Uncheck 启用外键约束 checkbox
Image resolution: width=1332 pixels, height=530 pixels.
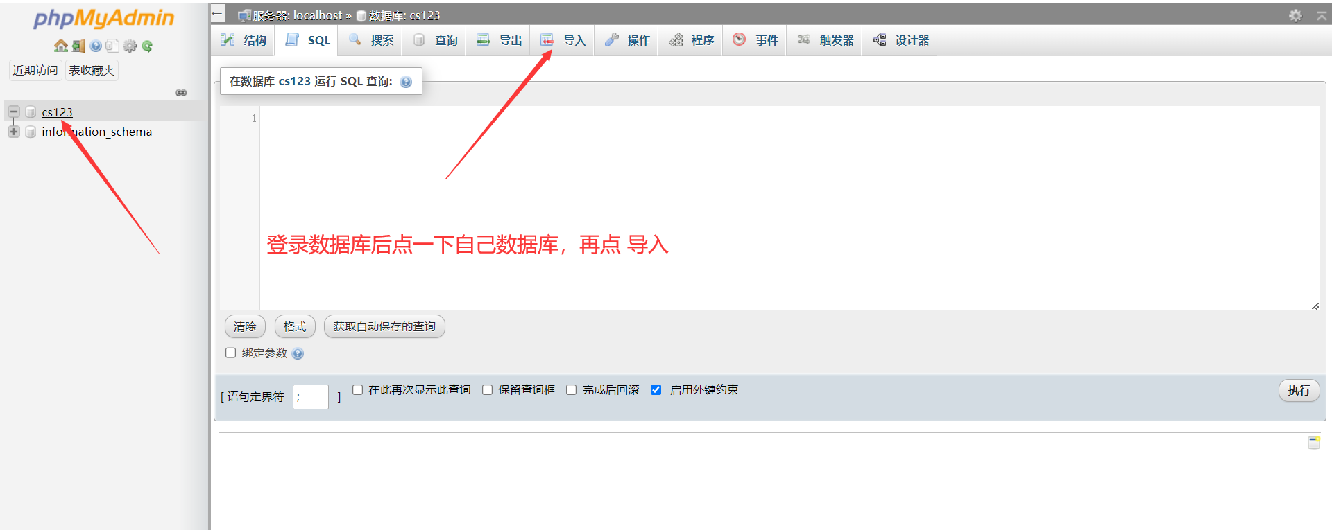pyautogui.click(x=656, y=389)
